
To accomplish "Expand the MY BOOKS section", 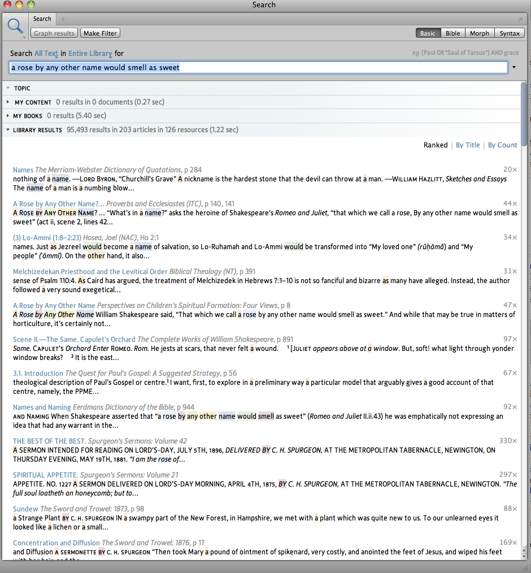I will tap(8, 115).
